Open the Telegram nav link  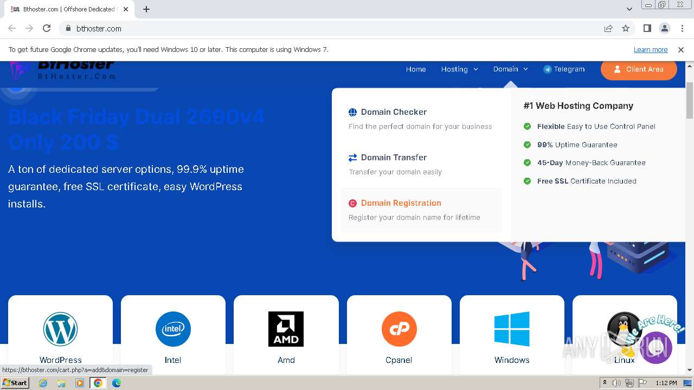pyautogui.click(x=564, y=69)
